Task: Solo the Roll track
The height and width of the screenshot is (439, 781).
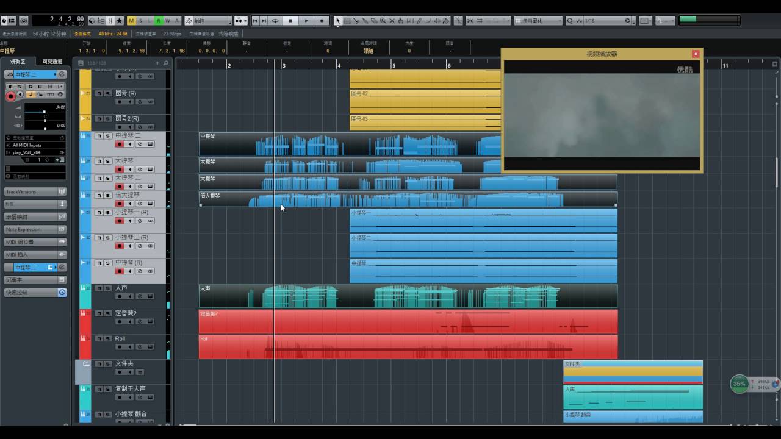Action: pos(107,339)
